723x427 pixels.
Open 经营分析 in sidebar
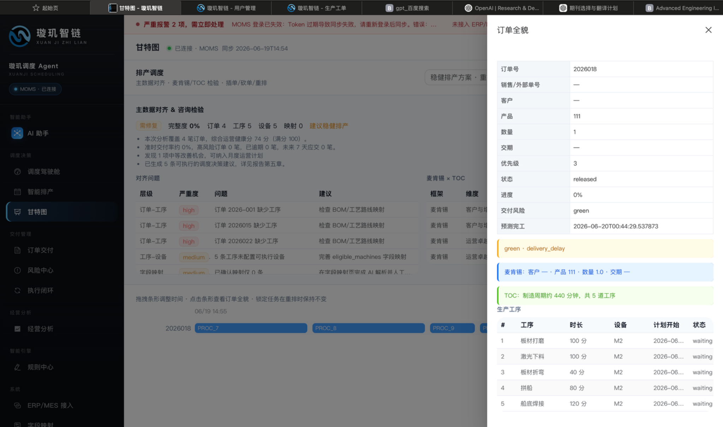tap(62, 329)
